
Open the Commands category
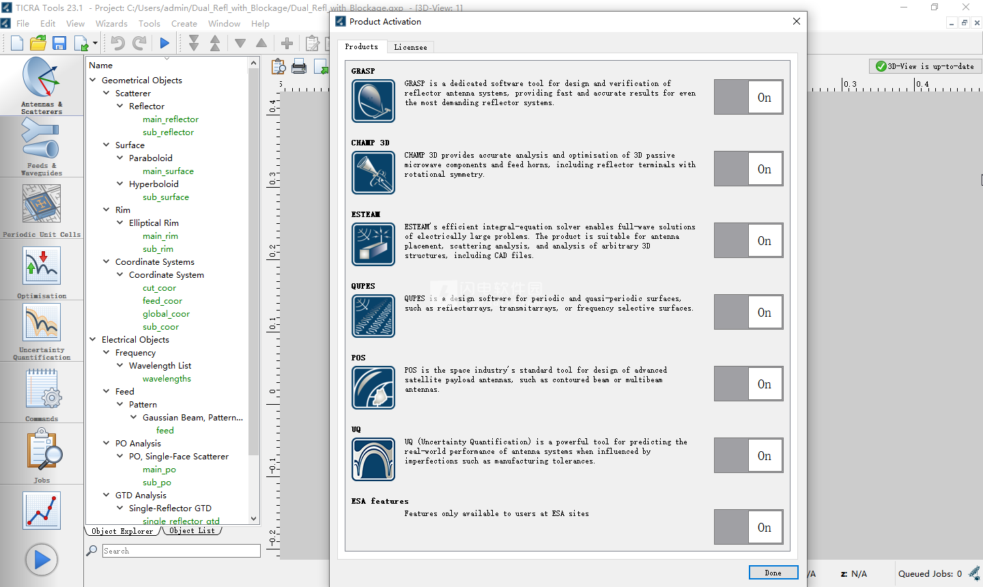point(42,392)
